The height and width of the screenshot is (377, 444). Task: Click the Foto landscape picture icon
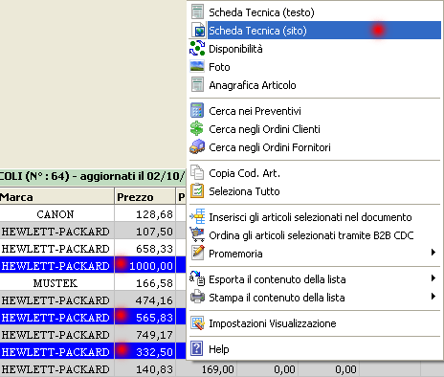click(197, 67)
